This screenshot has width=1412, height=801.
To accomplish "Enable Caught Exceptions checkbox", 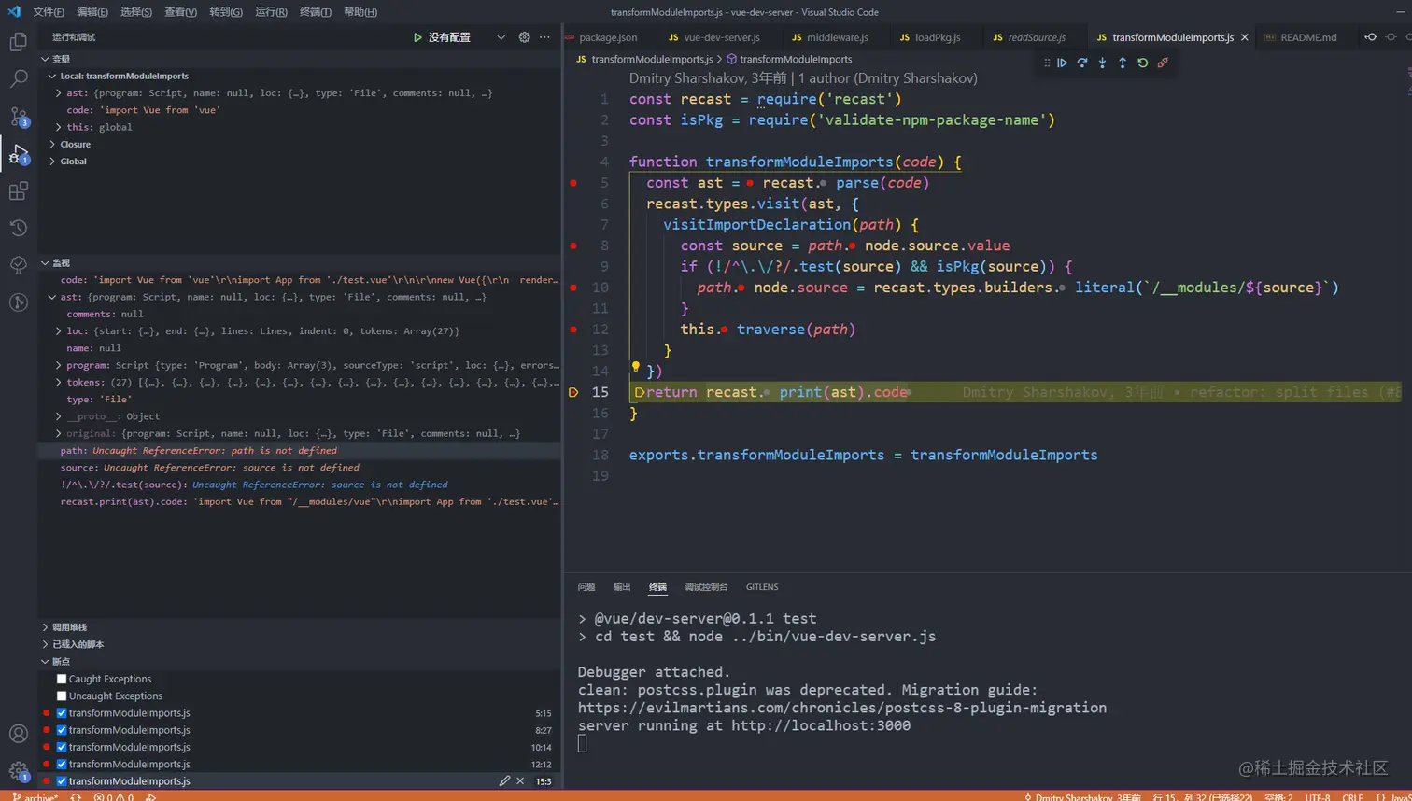I will pos(62,679).
